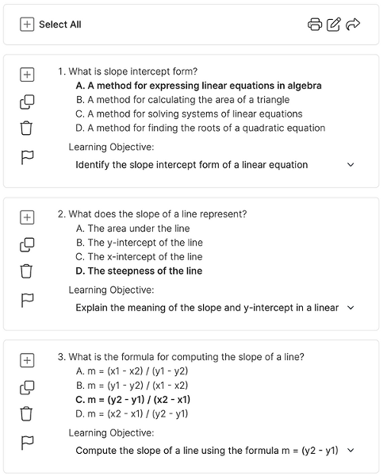Delete question 3 using the trash icon
The height and width of the screenshot is (476, 387).
pyautogui.click(x=26, y=414)
